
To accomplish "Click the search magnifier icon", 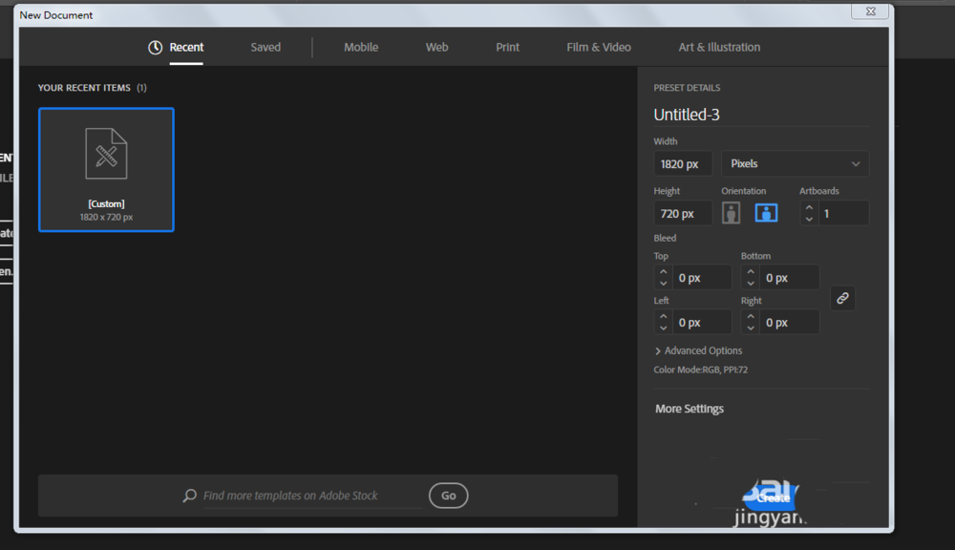I will point(189,496).
